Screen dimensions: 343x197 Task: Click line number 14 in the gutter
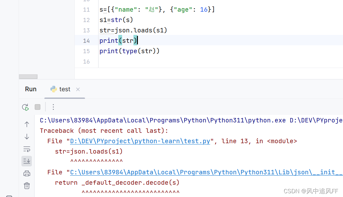pos(86,41)
